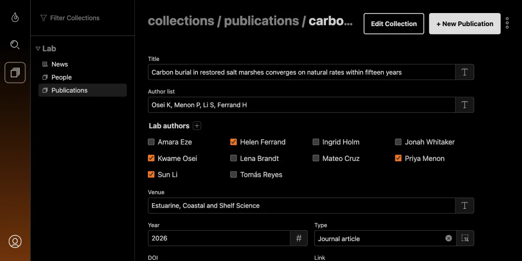Click the text type icon beside Title field
This screenshot has height=261, width=522.
click(464, 72)
